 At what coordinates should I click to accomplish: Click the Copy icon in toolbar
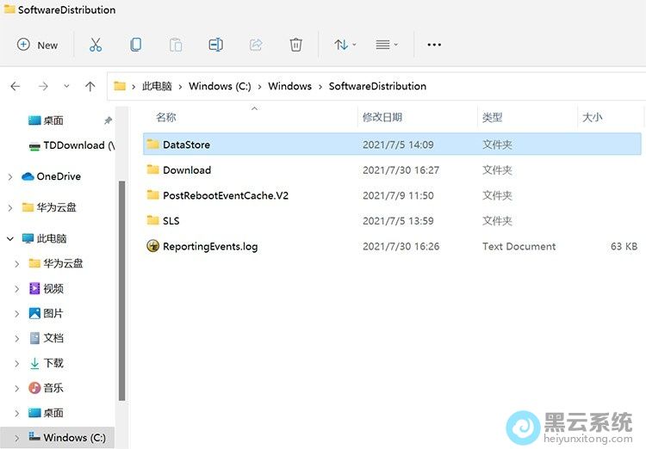(x=136, y=45)
